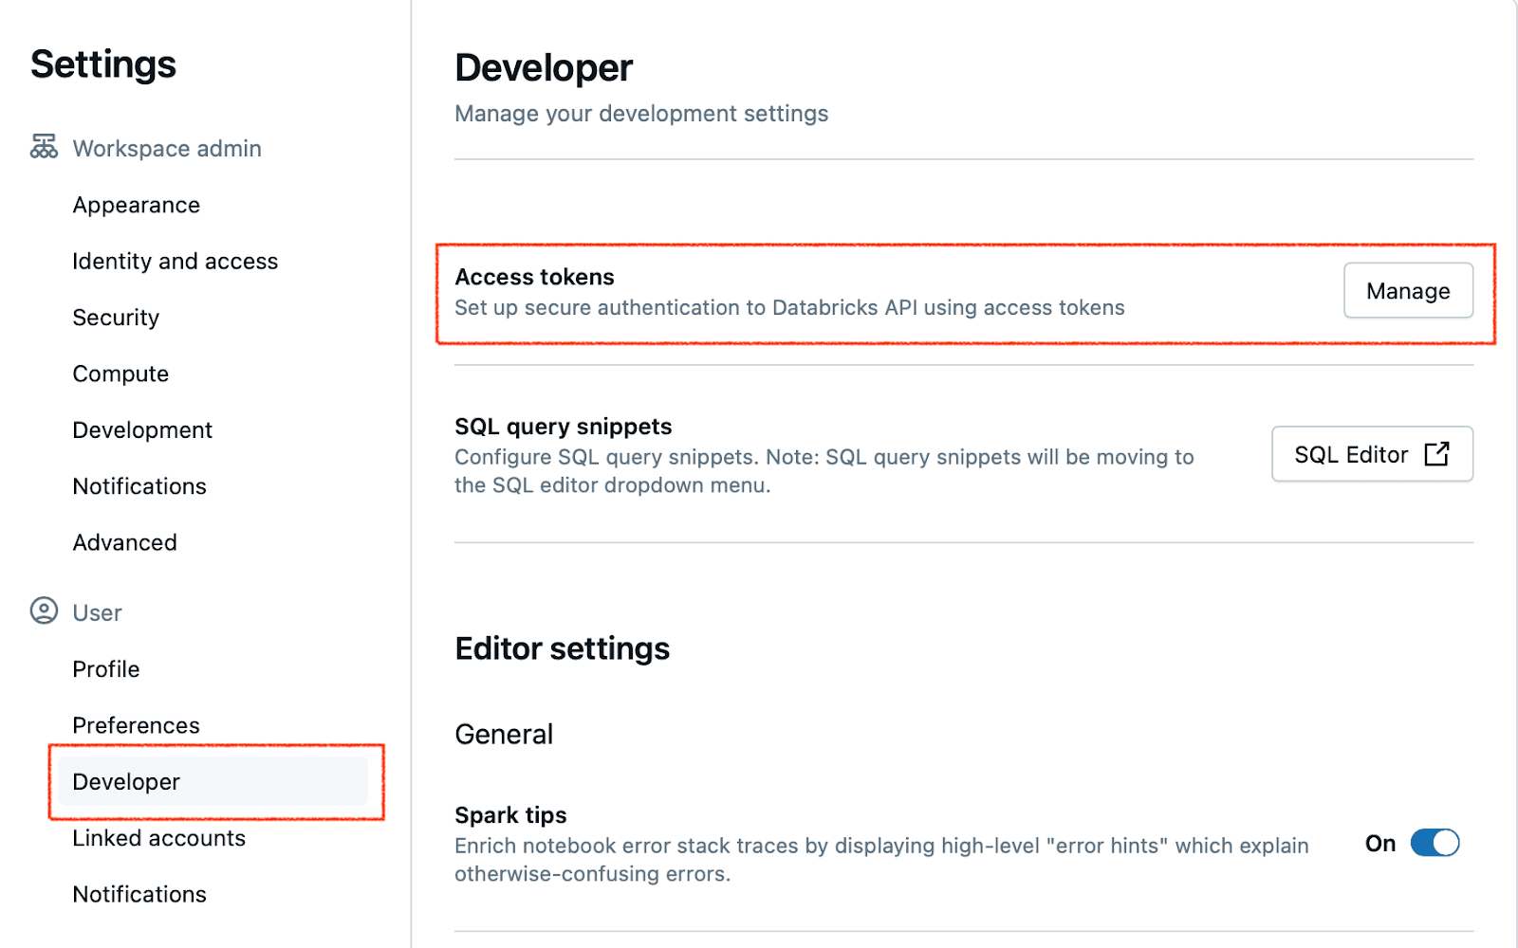Click the Access tokens description text

[x=789, y=307]
